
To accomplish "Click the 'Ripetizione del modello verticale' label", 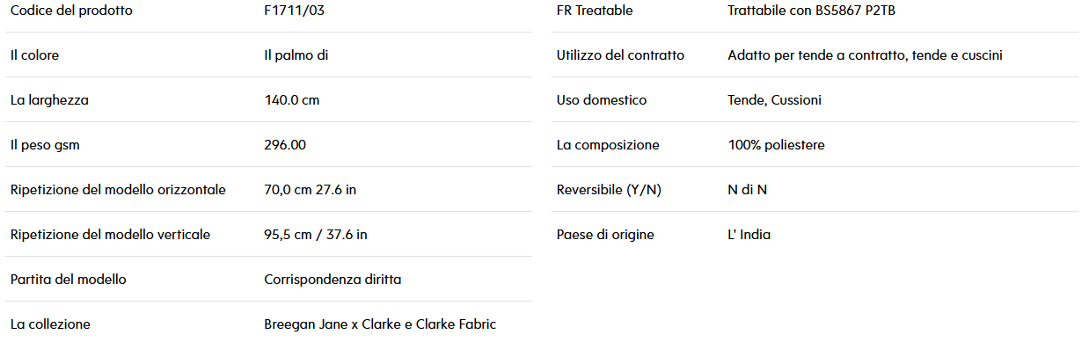I will click(110, 235).
